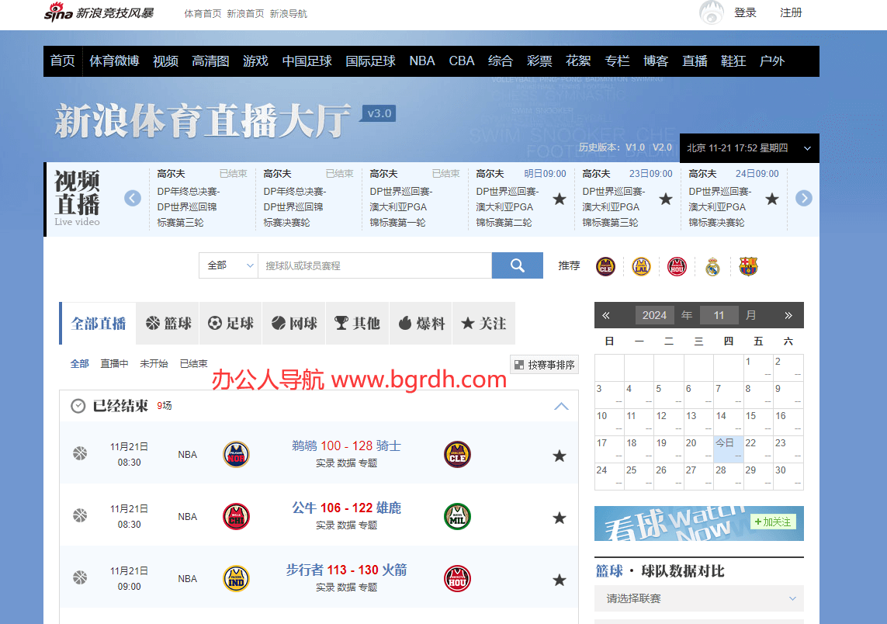Select day 22 in the calendar
887x624 pixels.
(x=758, y=449)
